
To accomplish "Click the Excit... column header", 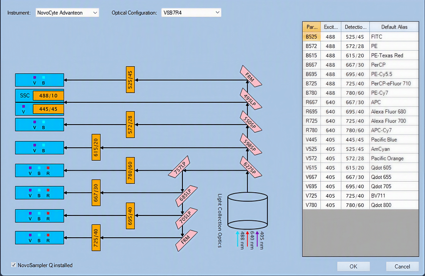I will 331,27.
